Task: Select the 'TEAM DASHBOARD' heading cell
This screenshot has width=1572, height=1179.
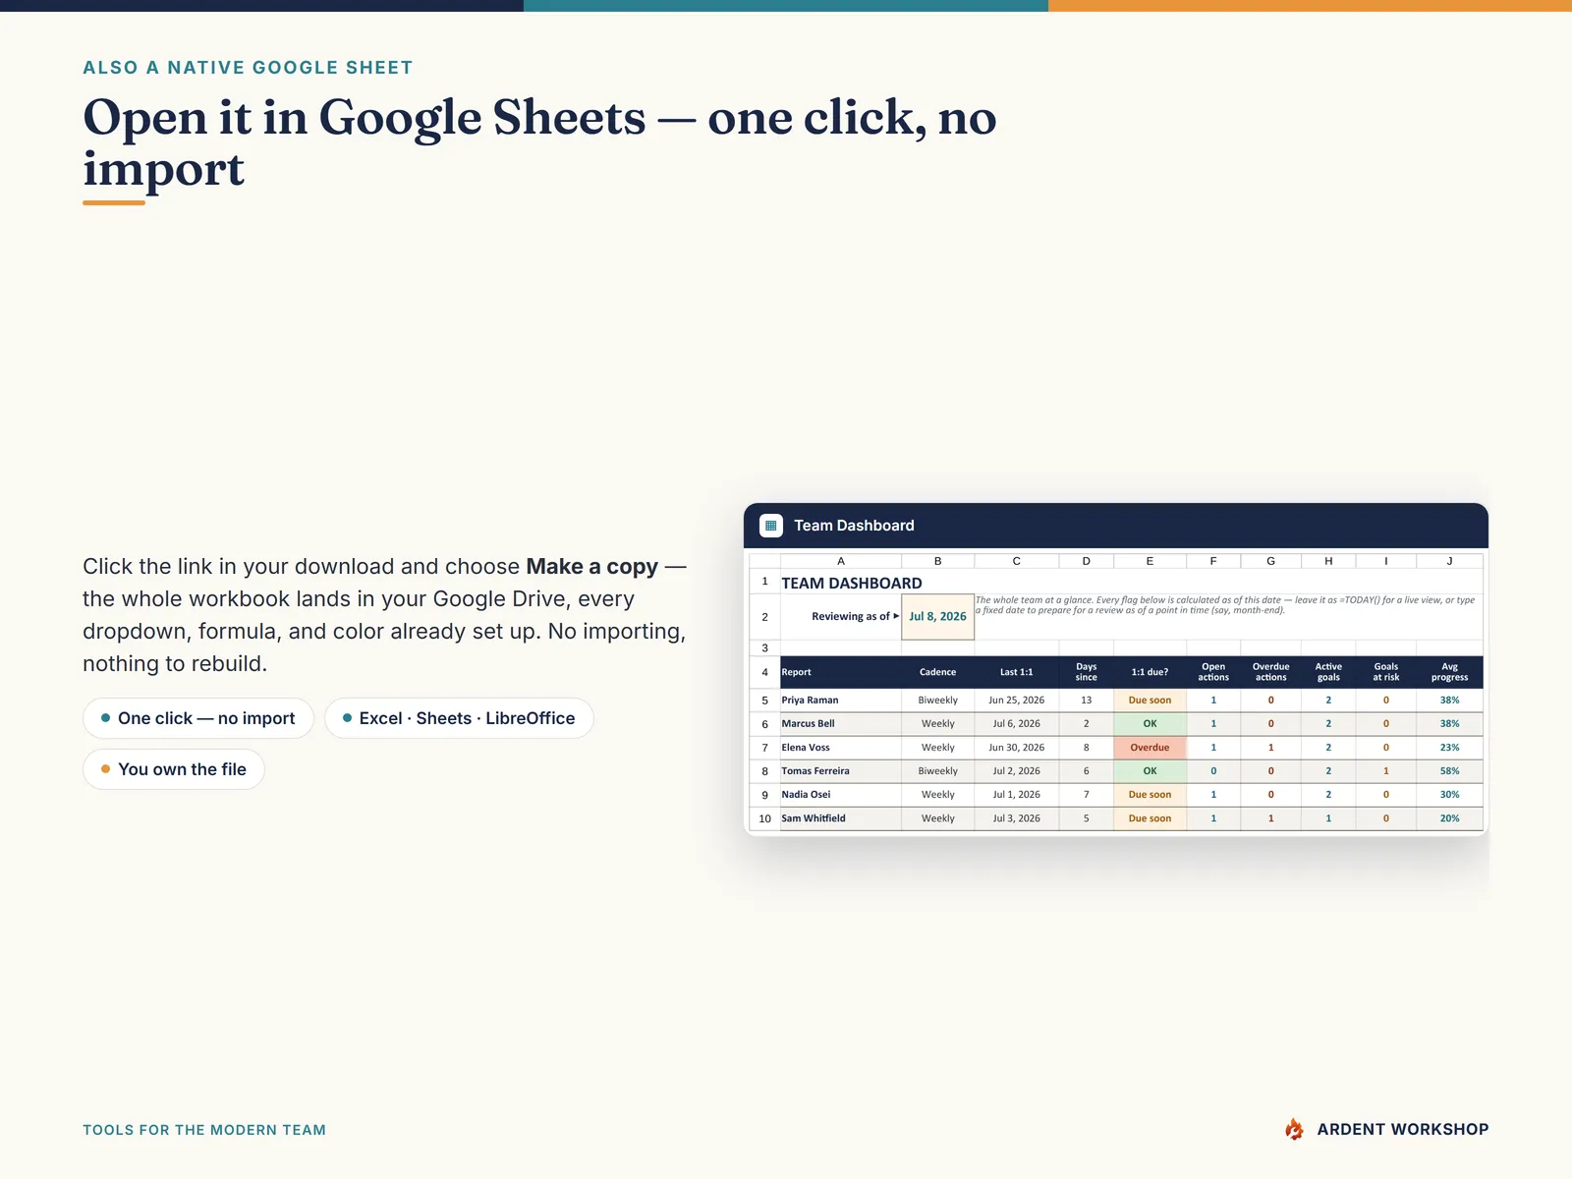Action: (852, 583)
